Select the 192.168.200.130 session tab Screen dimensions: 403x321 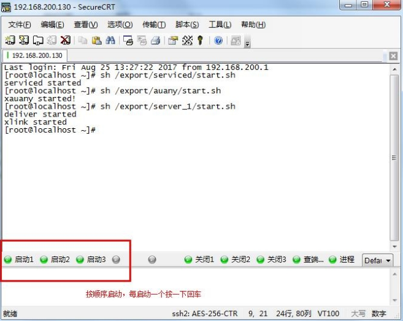coord(35,56)
